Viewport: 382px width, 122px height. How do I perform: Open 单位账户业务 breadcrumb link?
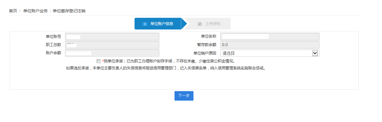click(x=35, y=11)
